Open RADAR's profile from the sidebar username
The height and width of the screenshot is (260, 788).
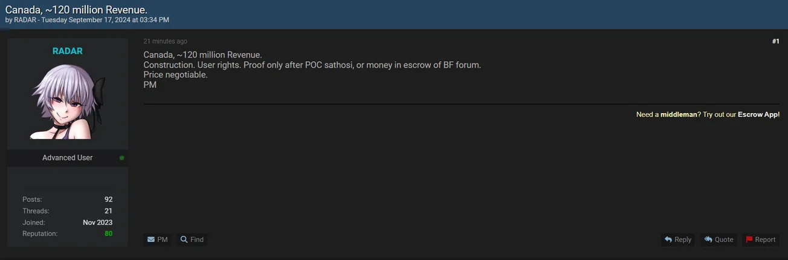pos(68,51)
